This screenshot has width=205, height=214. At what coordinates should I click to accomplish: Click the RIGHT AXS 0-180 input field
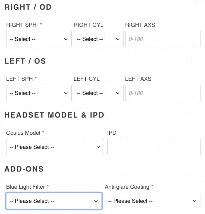pyautogui.click(x=163, y=39)
